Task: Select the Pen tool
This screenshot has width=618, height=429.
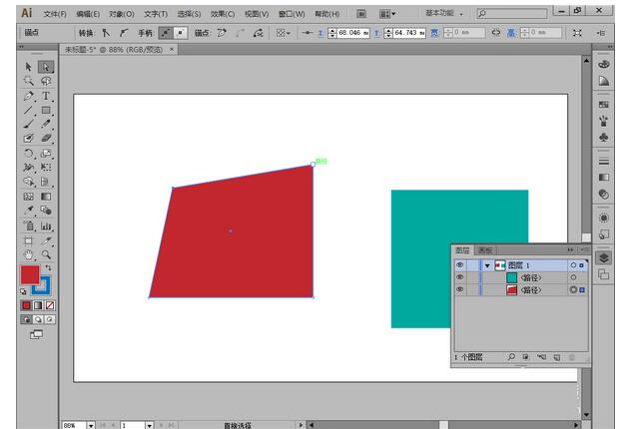Action: [29, 96]
